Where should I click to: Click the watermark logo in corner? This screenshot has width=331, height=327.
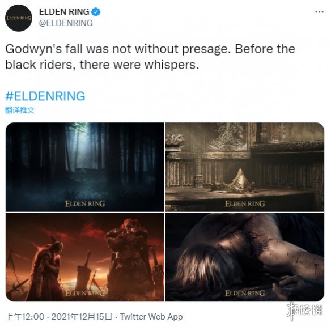305,311
